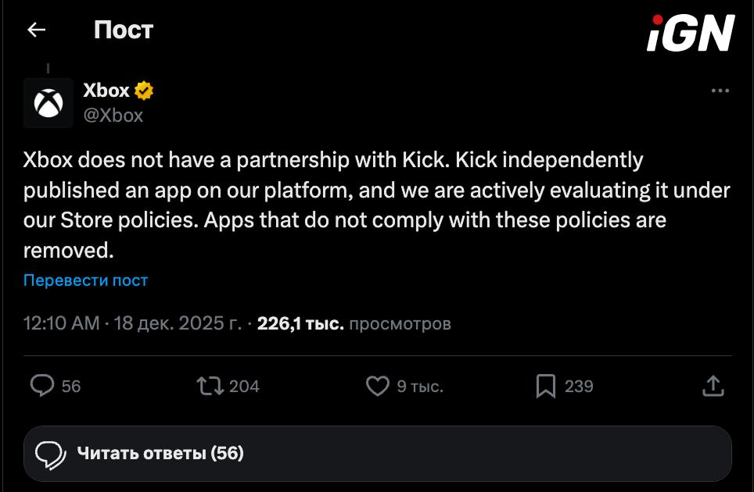Click the back arrow icon
This screenshot has width=754, height=492.
click(x=37, y=30)
